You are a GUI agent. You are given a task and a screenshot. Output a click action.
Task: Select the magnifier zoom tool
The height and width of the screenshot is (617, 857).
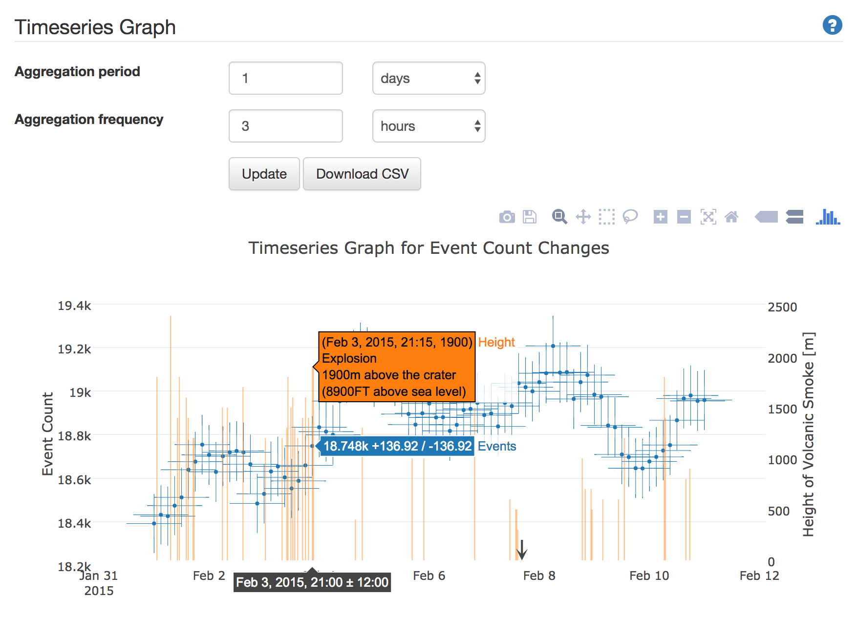(559, 217)
